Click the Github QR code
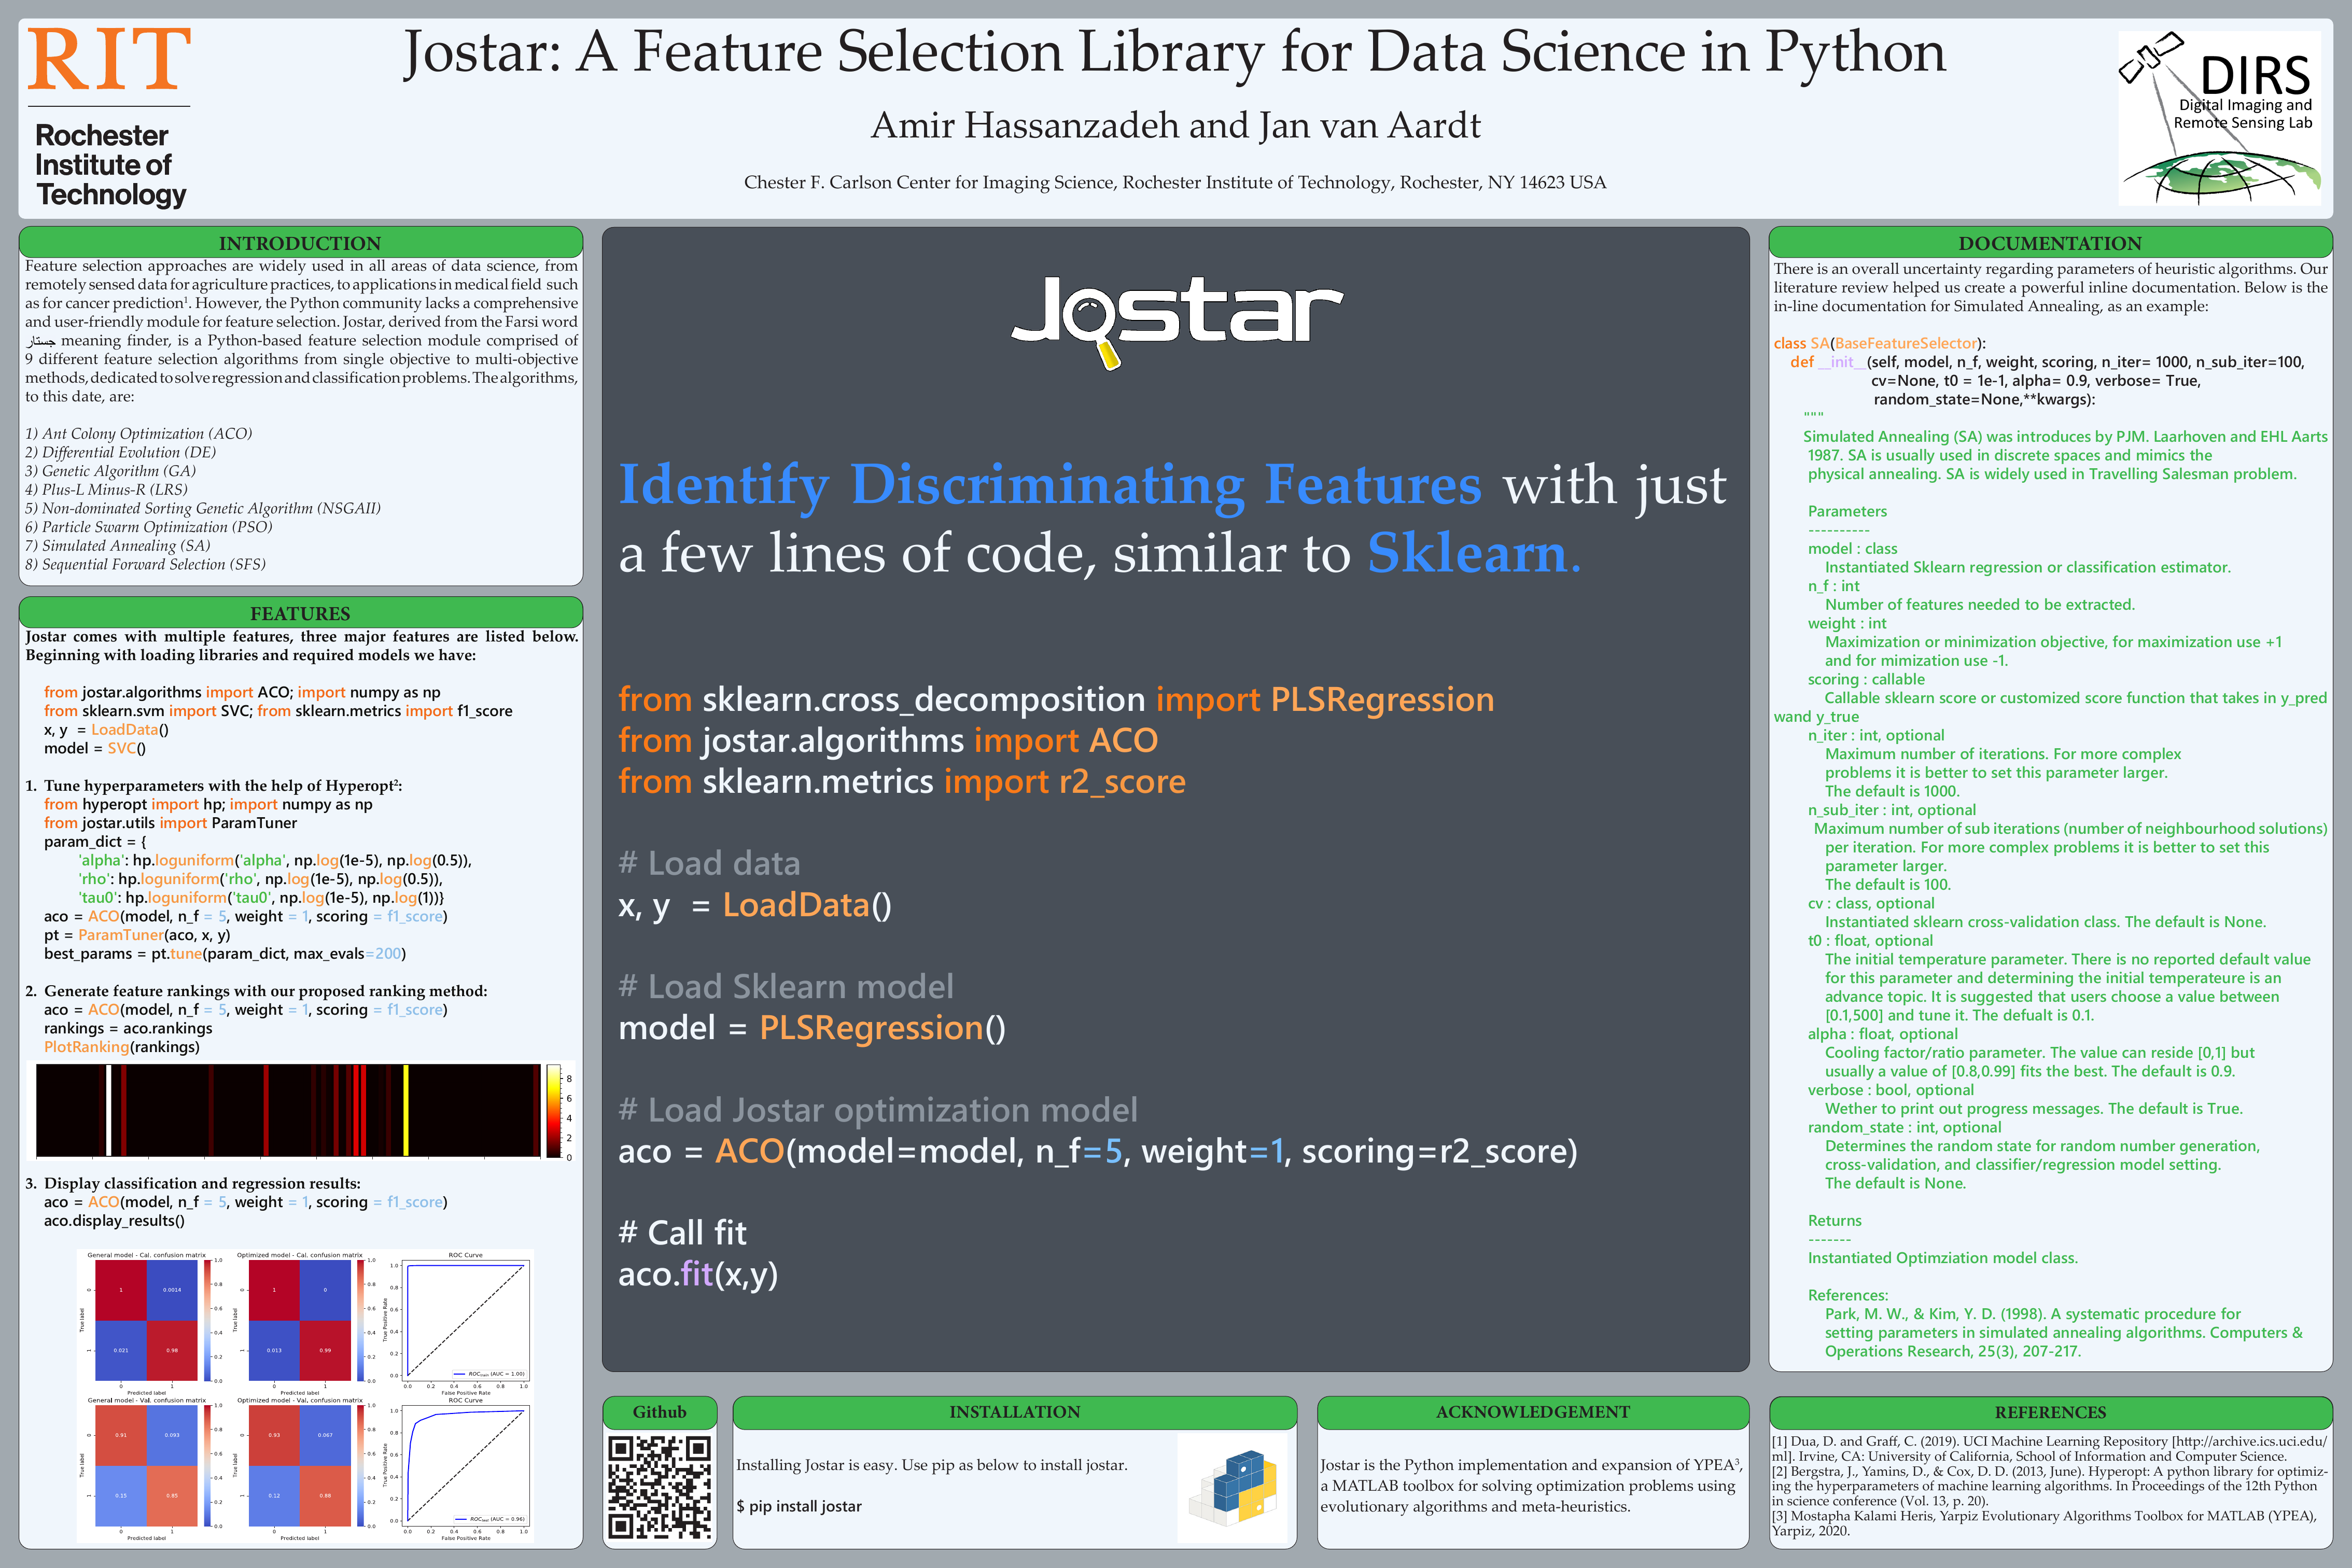Image resolution: width=2352 pixels, height=1568 pixels. point(659,1486)
